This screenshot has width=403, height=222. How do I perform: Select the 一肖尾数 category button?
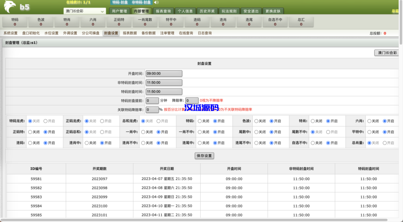click(145, 22)
